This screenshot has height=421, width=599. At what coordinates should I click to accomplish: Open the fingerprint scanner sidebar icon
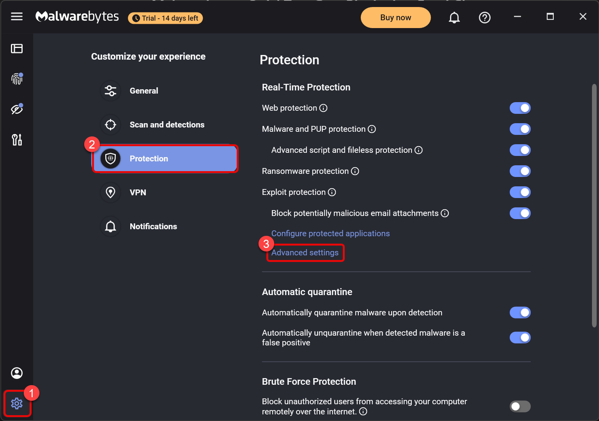coord(17,79)
